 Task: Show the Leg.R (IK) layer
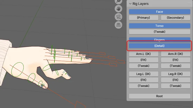(x=176, y=74)
